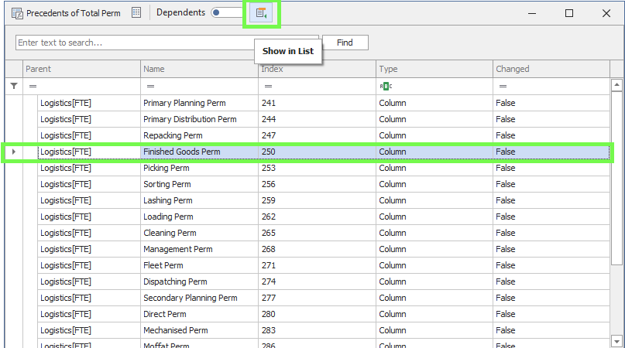Click the search text input field

(x=167, y=43)
